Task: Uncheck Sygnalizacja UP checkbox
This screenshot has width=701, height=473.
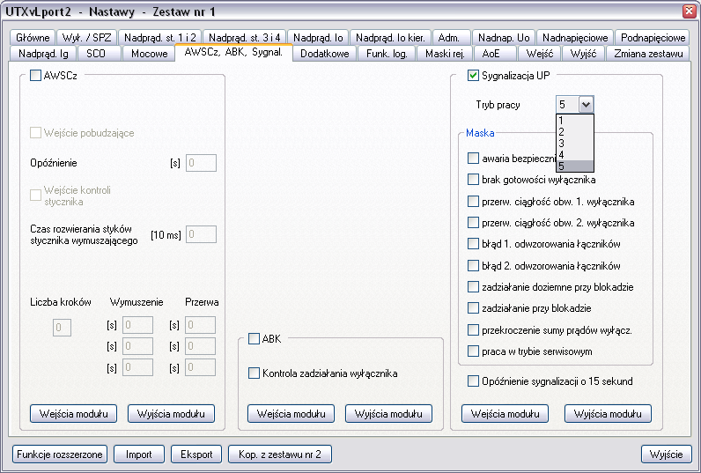Action: click(473, 75)
